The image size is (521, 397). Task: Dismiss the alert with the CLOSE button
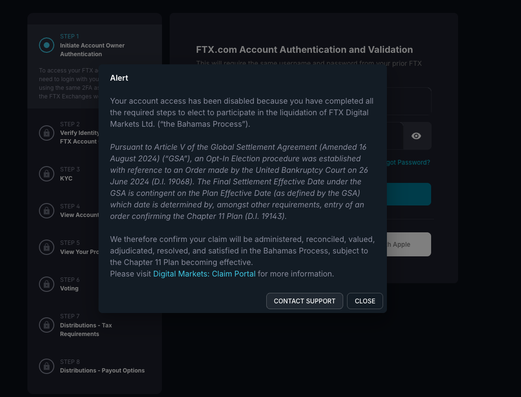click(365, 301)
